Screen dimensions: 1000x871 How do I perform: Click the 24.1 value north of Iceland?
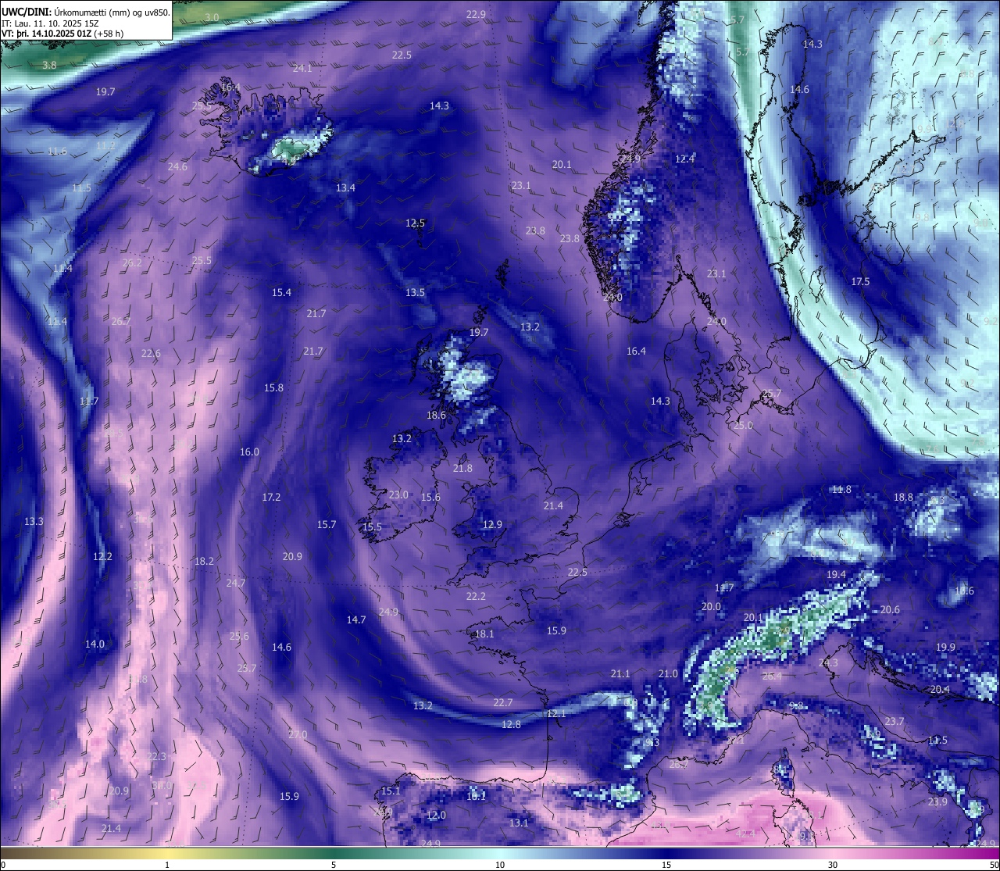(x=302, y=69)
